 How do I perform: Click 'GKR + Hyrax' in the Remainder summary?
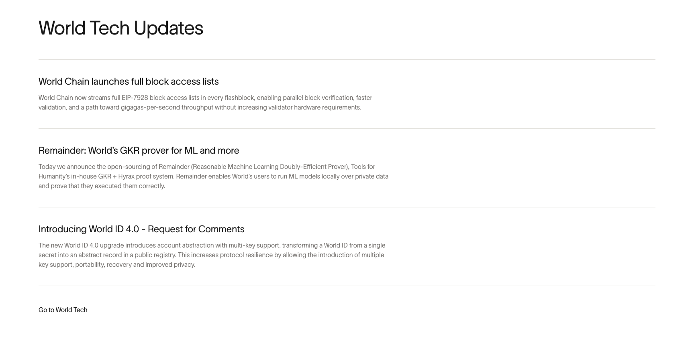pyautogui.click(x=116, y=177)
